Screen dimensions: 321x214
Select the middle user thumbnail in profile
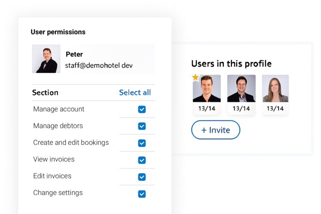click(241, 89)
